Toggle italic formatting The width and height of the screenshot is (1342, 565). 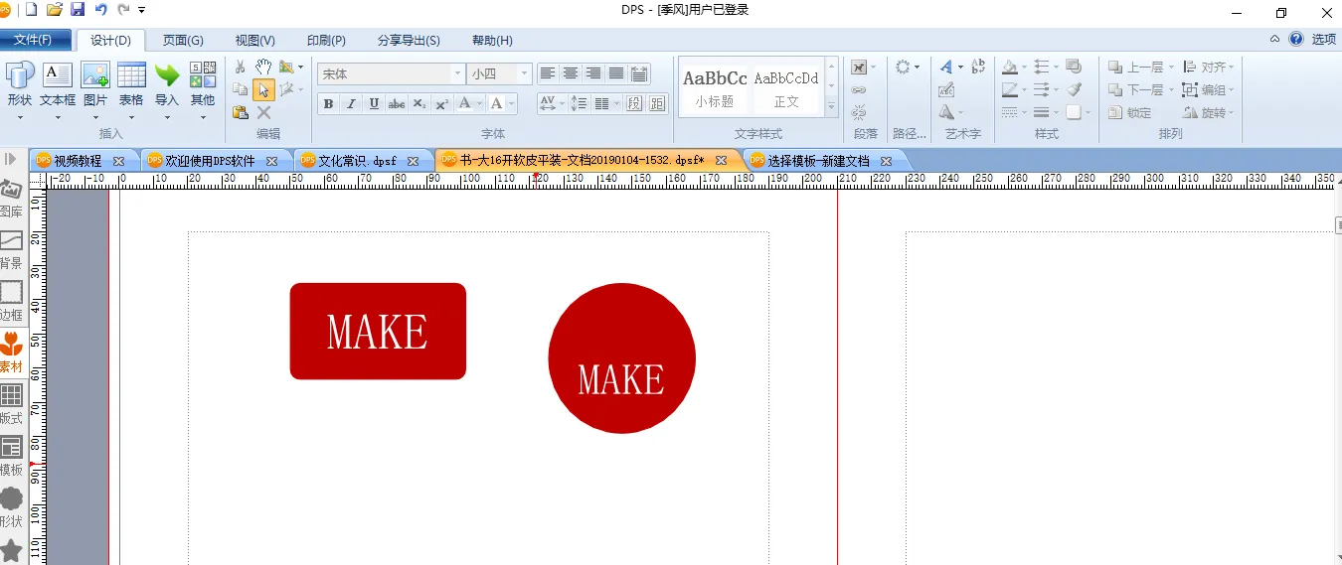tap(351, 104)
